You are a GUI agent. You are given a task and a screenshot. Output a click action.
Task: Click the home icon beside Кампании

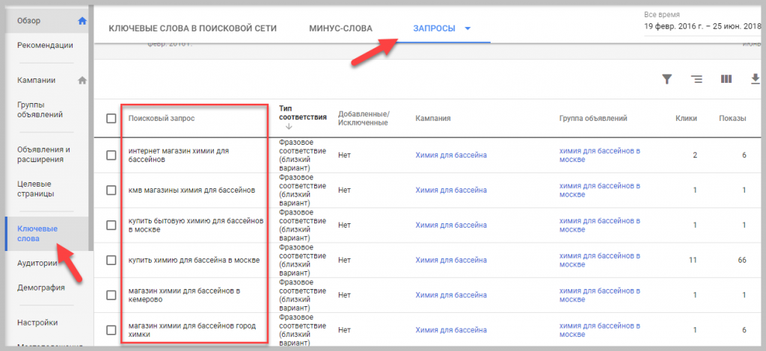(82, 80)
